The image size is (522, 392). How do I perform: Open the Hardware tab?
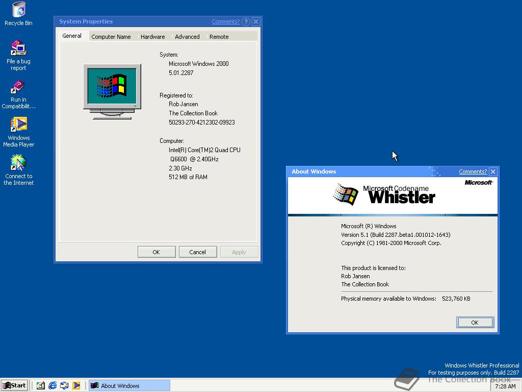coord(152,37)
